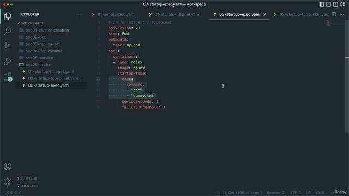
Task: Open errors and warnings count in status bar
Action: coord(13,193)
